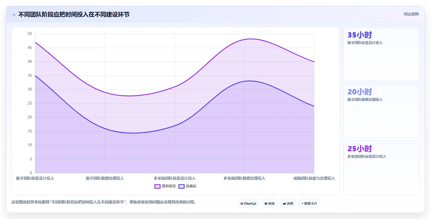The width and height of the screenshot is (431, 219).
Task: Click the x-axis label 成熟团队复盘与治理投入
Action: point(314,178)
